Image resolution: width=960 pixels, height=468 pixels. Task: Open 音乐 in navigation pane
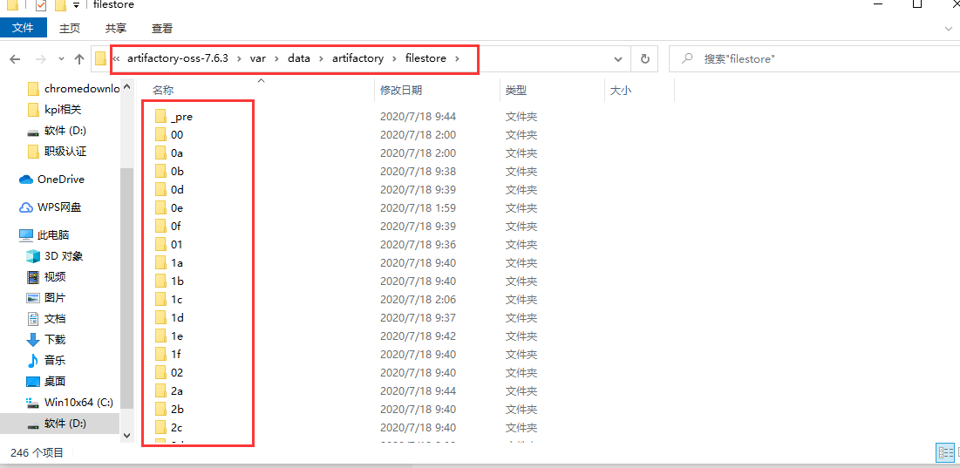[46, 360]
